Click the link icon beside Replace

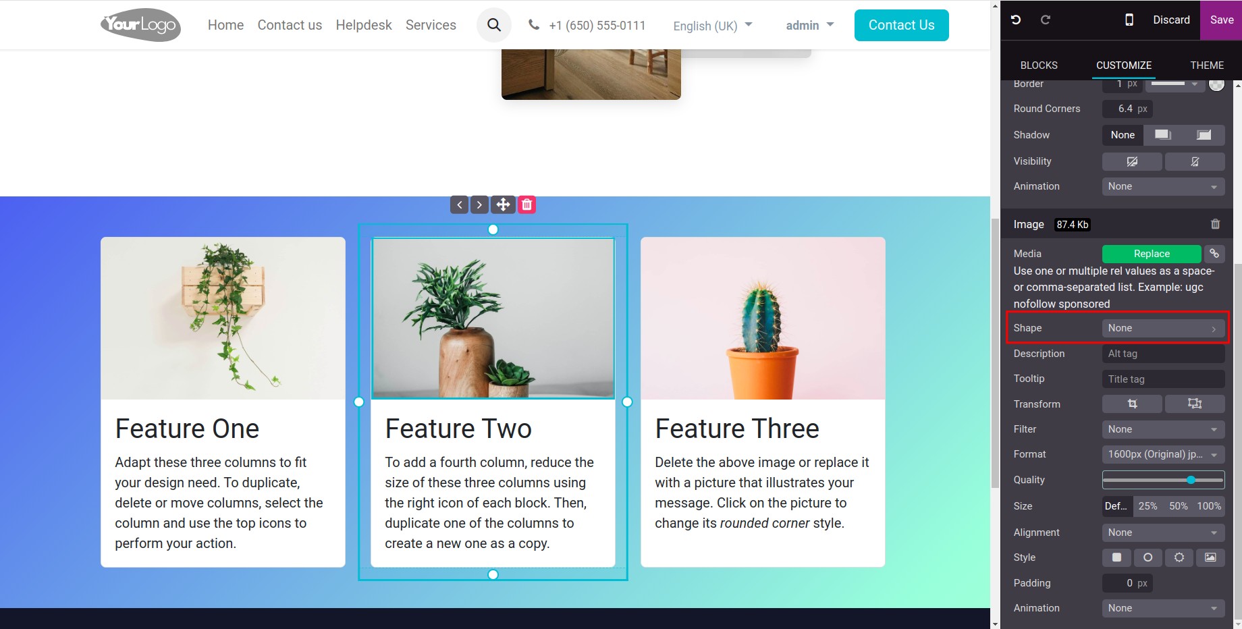point(1214,254)
